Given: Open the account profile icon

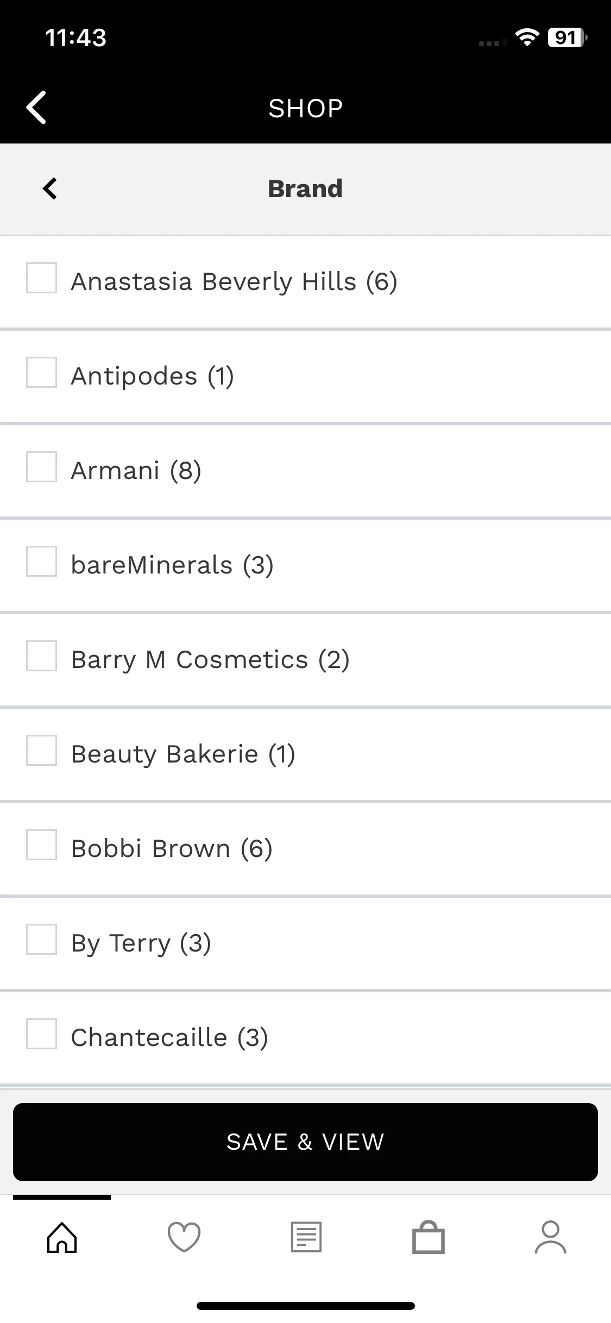Looking at the screenshot, I should tap(551, 1237).
